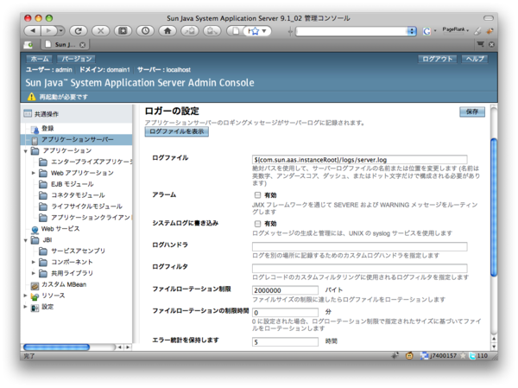Save settings with the 保存 button
Screen dimensions: 518x388
[x=472, y=111]
